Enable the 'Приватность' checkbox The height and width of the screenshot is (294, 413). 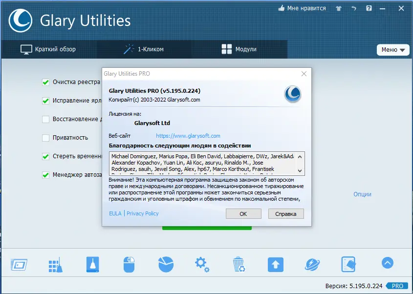click(x=45, y=138)
